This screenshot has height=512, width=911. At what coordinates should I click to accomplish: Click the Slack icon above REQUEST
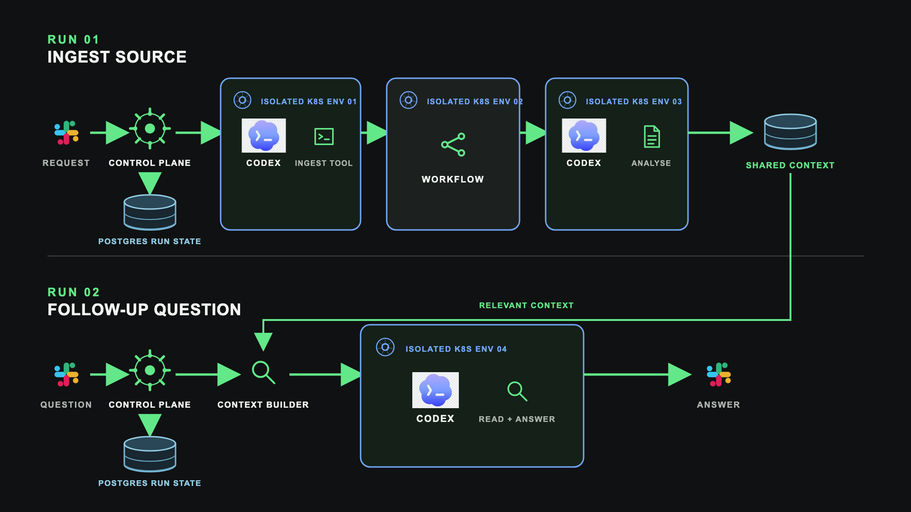pos(66,133)
